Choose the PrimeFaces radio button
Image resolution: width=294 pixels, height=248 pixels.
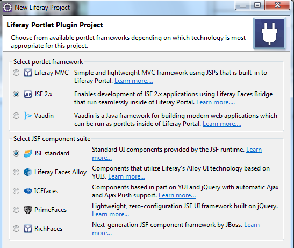coord(16,210)
